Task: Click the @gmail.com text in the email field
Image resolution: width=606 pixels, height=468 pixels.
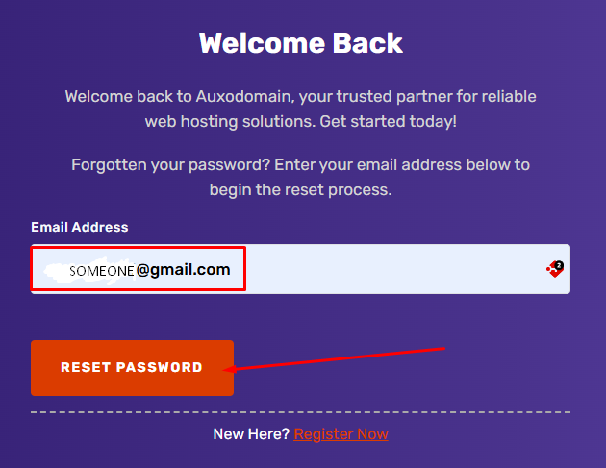Action: (183, 269)
